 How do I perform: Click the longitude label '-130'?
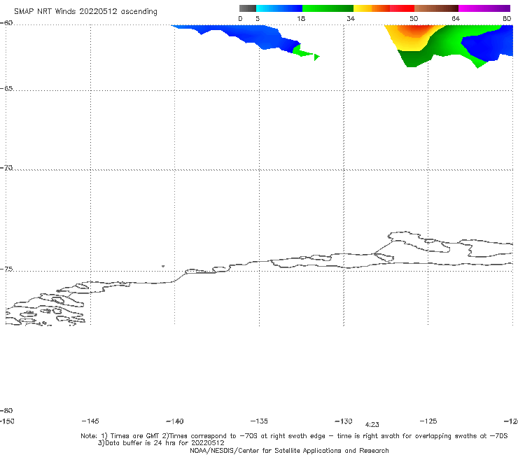click(344, 421)
